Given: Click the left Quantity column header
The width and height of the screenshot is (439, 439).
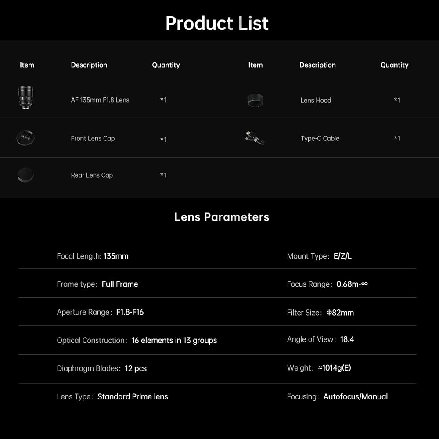Looking at the screenshot, I should click(x=166, y=65).
